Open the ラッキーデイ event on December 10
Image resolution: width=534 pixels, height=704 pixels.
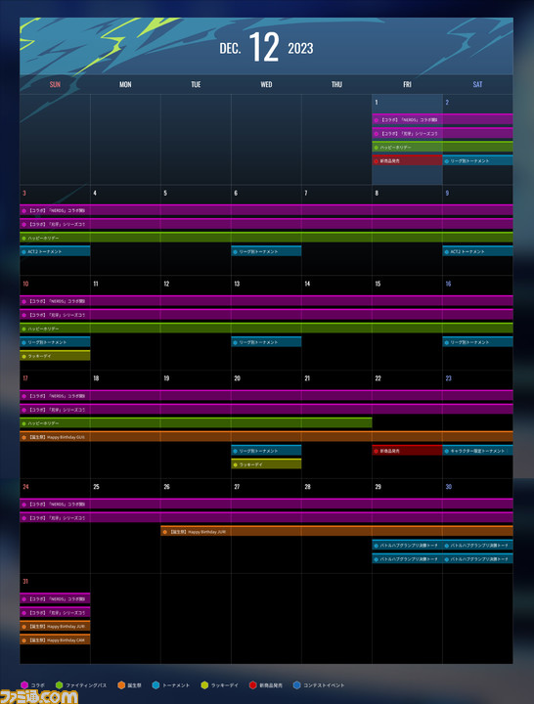pos(55,356)
